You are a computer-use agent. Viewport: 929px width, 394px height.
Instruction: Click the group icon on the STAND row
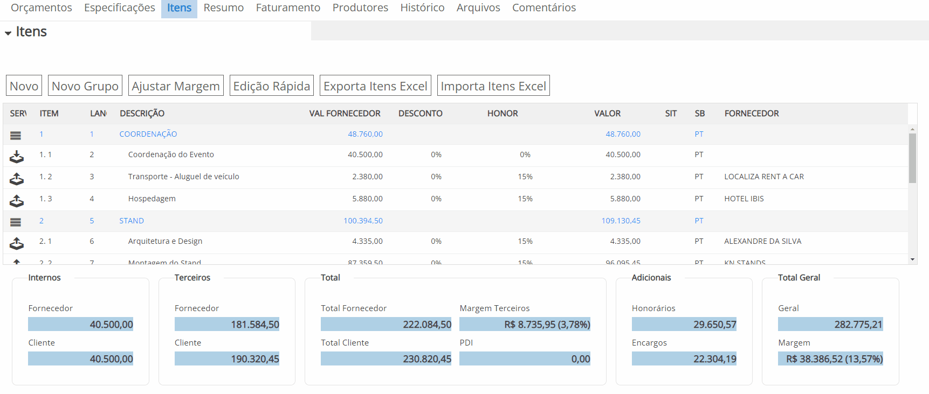16,222
